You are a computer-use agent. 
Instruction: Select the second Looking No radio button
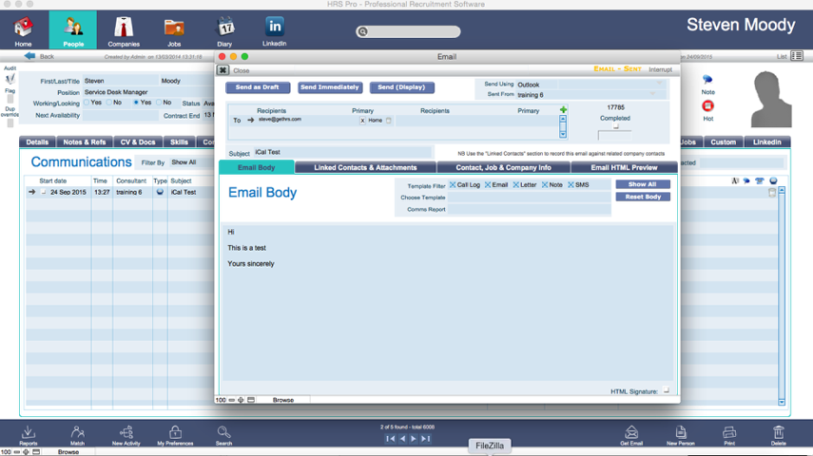(159, 103)
